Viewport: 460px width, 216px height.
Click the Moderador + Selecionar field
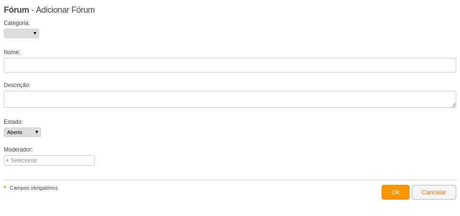point(49,160)
